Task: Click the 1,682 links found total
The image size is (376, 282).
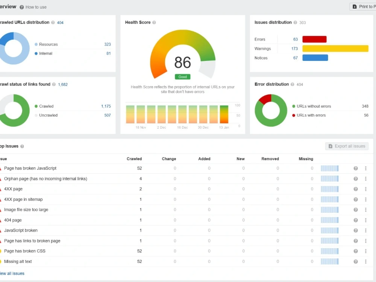Action: pos(63,84)
